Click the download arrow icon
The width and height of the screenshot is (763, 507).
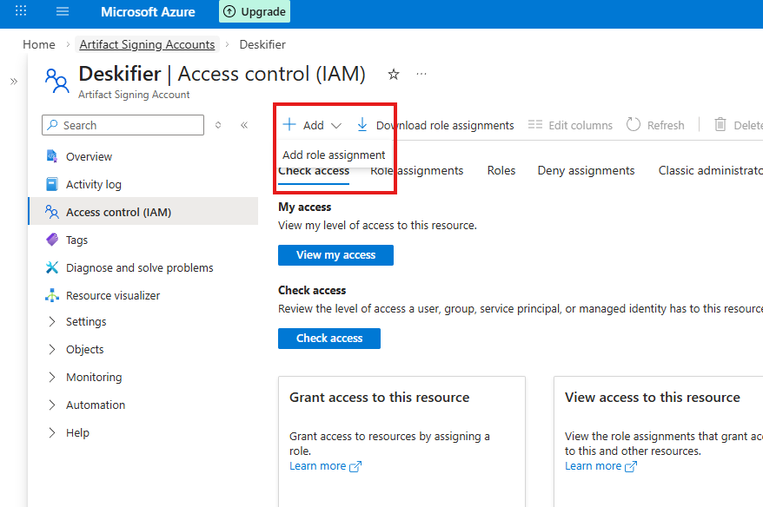tap(362, 125)
